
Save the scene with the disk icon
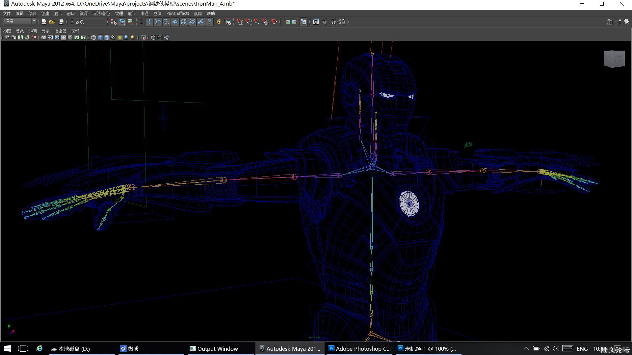61,22
